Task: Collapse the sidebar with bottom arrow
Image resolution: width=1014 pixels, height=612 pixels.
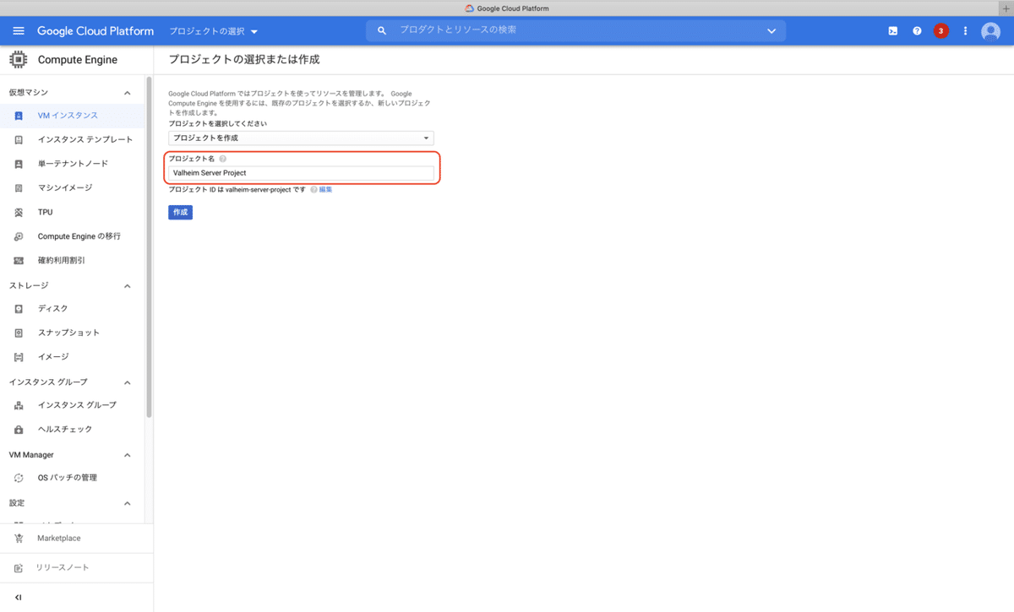Action: (19, 598)
